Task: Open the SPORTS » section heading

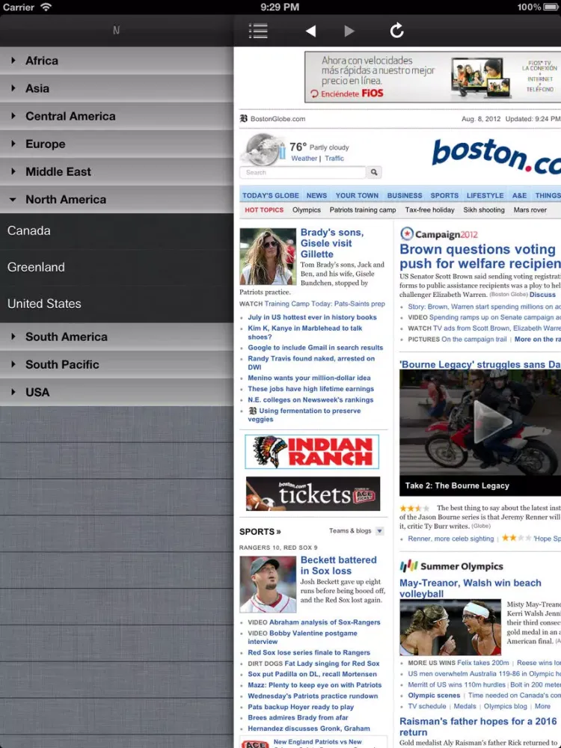Action: coord(260,531)
